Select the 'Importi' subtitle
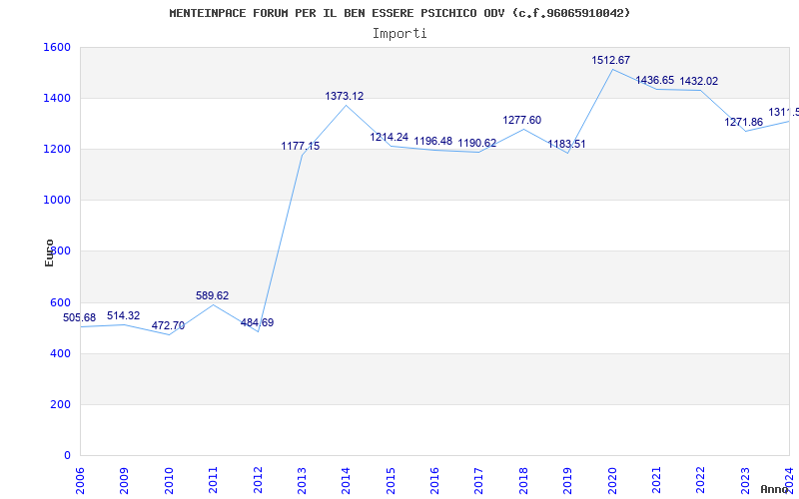This screenshot has width=799, height=499. tap(399, 34)
